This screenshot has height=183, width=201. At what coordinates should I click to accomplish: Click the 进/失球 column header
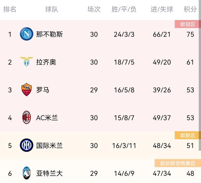point(162,9)
